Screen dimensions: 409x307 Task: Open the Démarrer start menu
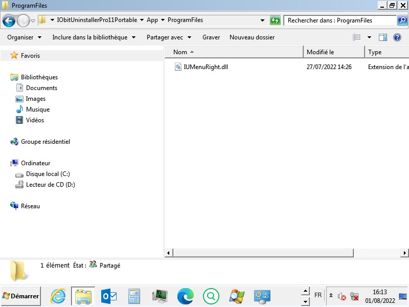(x=21, y=296)
